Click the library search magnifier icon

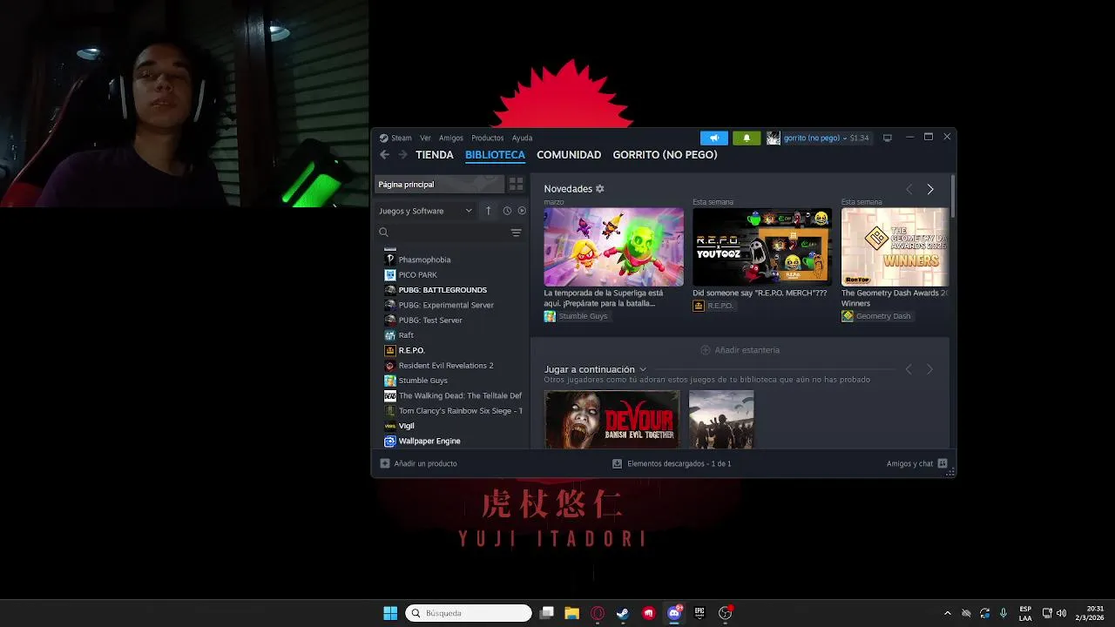[383, 233]
